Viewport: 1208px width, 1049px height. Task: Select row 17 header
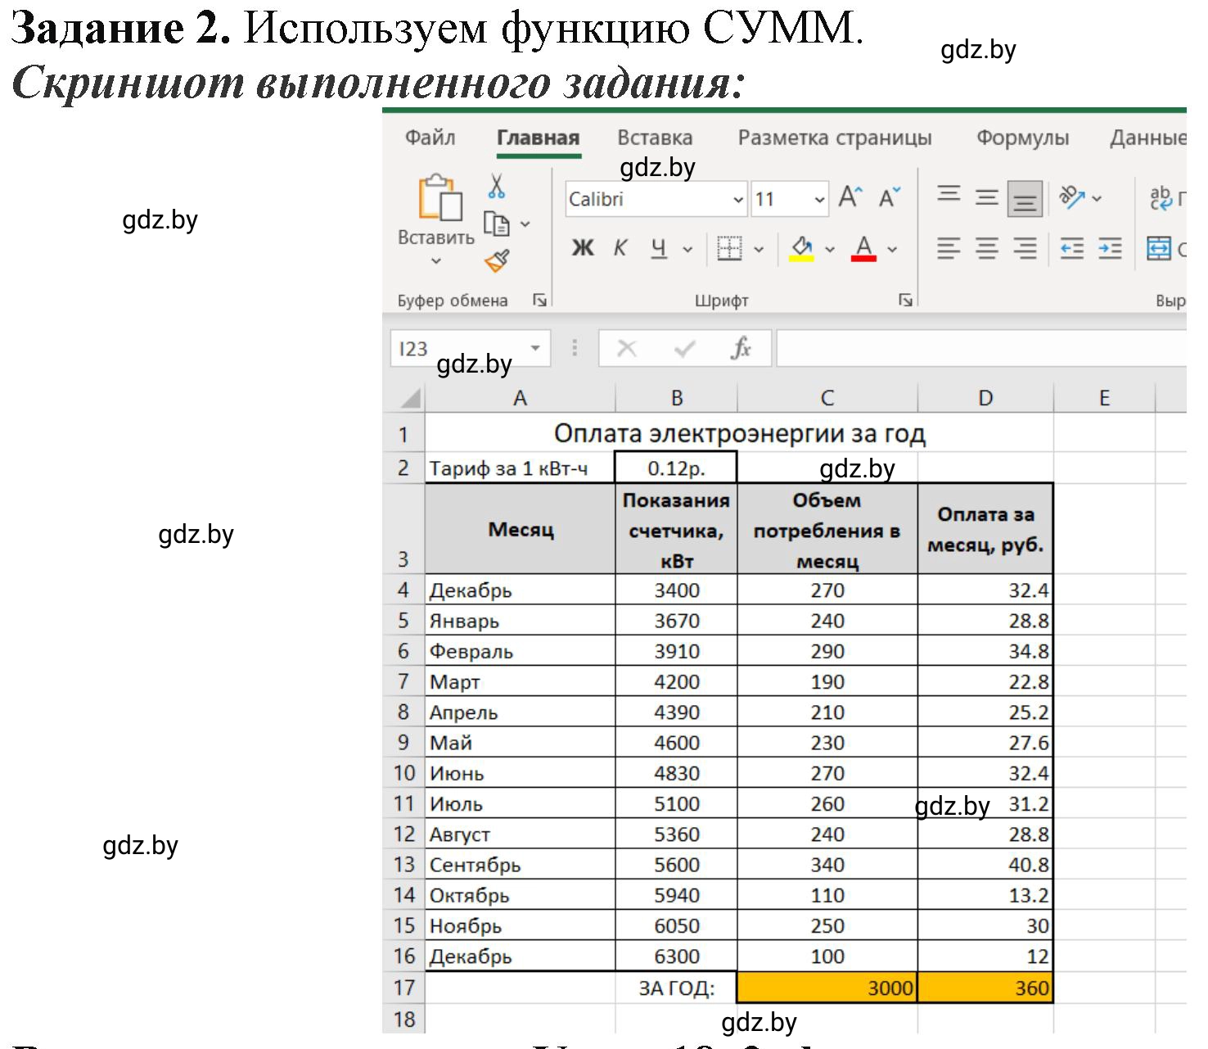click(x=404, y=988)
